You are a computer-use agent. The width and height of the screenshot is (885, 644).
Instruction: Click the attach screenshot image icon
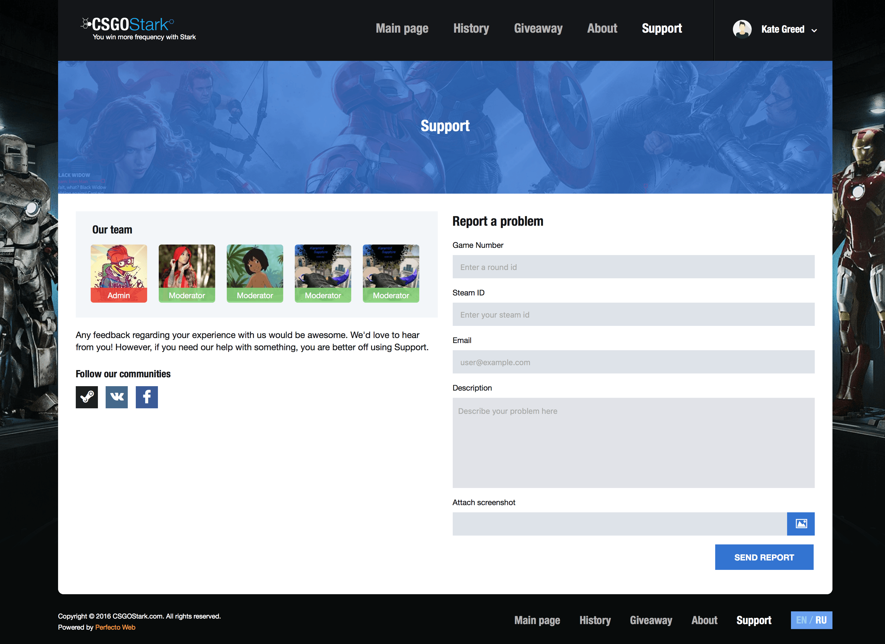(x=801, y=524)
